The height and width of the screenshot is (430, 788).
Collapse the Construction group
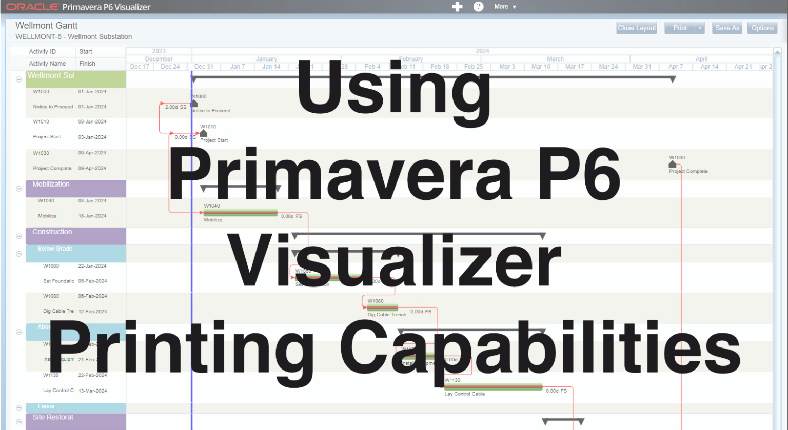pyautogui.click(x=18, y=236)
